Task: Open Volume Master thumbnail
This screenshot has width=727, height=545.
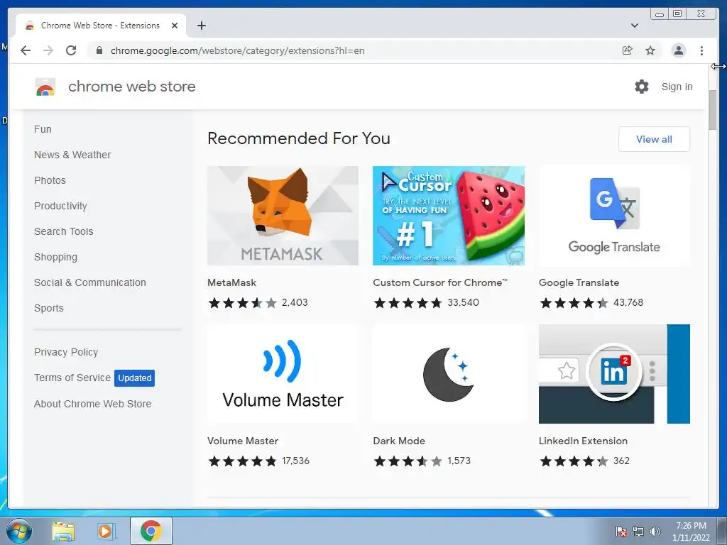Action: (x=283, y=374)
